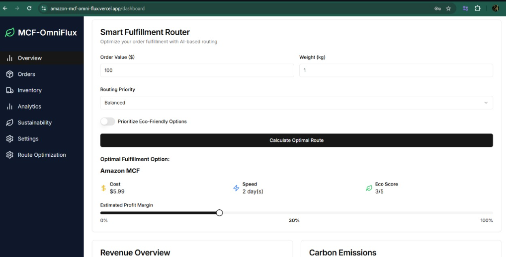Screen dimensions: 506x257
Task: Click the Calculate Optimal Route button
Action: point(297,140)
